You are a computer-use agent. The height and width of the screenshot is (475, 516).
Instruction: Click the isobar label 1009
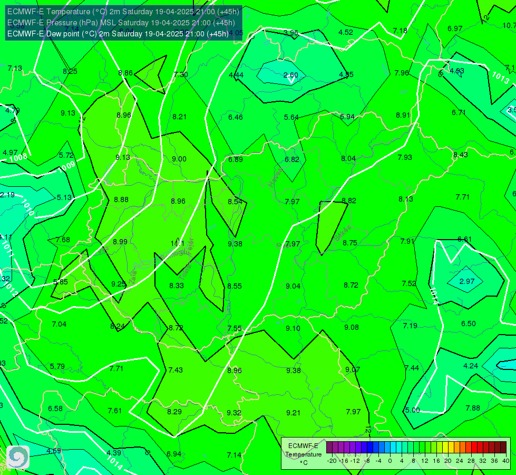point(66,167)
